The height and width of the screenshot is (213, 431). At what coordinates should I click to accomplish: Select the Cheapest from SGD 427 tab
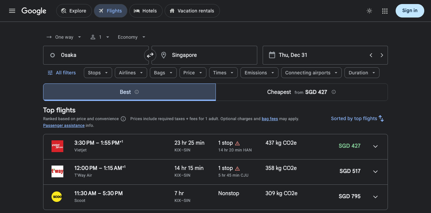(x=302, y=92)
